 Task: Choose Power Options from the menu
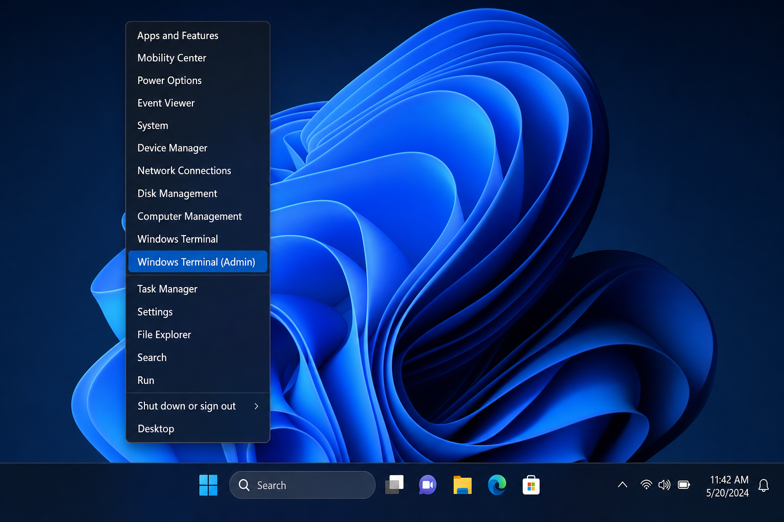(198, 81)
